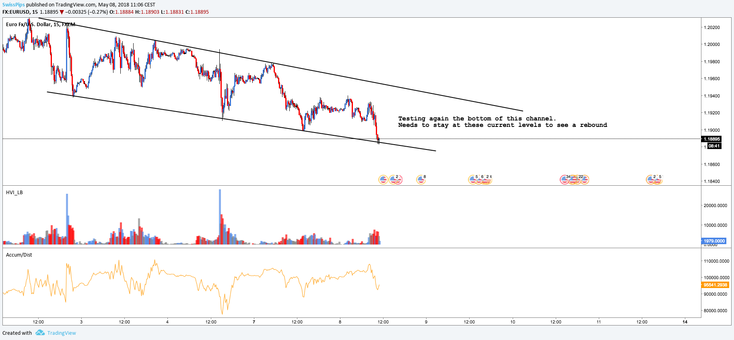This screenshot has width=734, height=340.
Task: Open the TradingView link at the bottom
Action: pos(62,333)
